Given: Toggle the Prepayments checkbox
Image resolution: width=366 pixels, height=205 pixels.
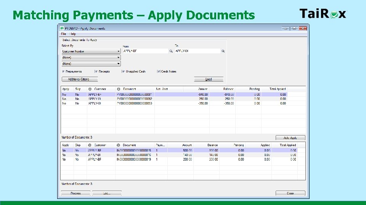Looking at the screenshot, I should [63, 71].
